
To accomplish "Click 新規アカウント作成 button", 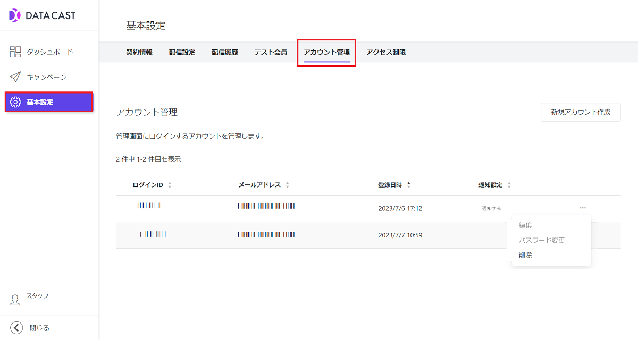I will (581, 112).
